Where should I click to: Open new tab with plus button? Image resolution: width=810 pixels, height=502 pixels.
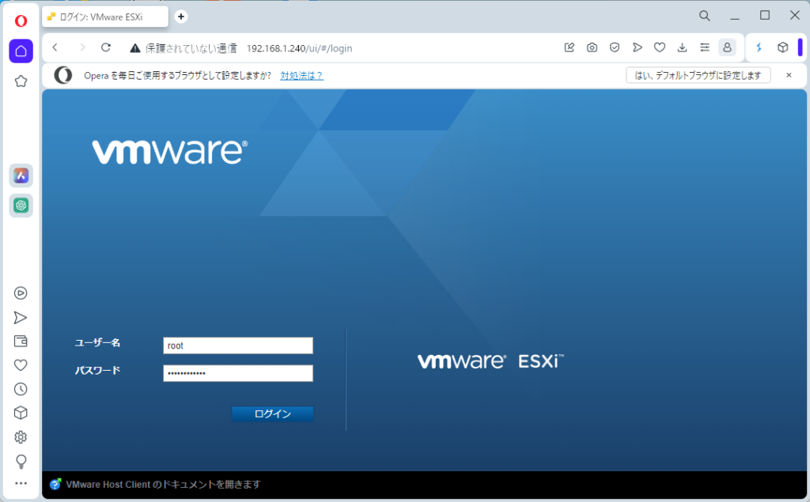pos(181,17)
